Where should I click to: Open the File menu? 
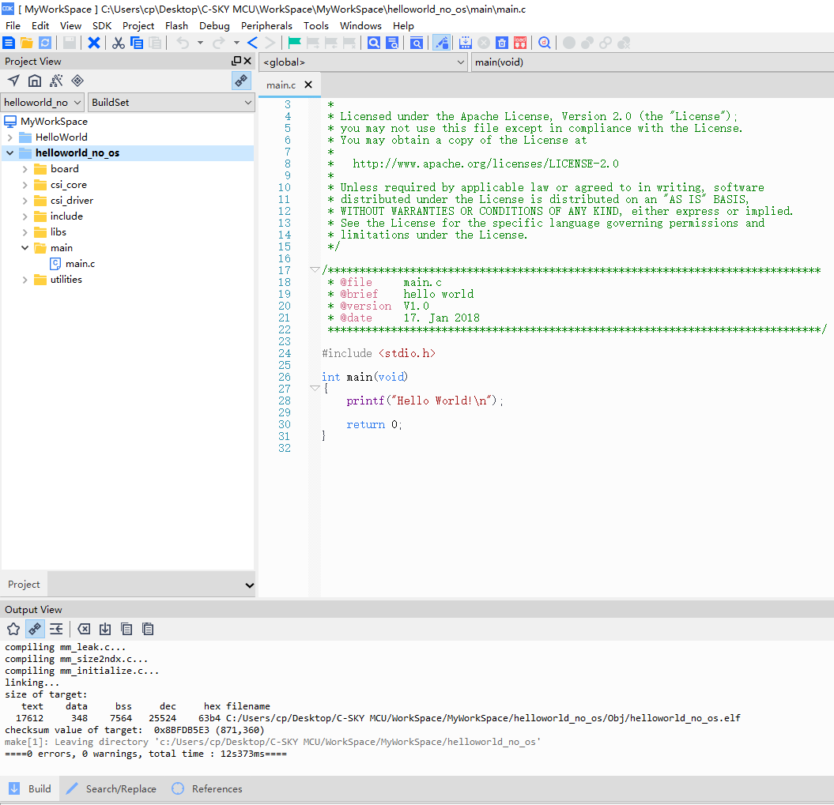click(13, 25)
